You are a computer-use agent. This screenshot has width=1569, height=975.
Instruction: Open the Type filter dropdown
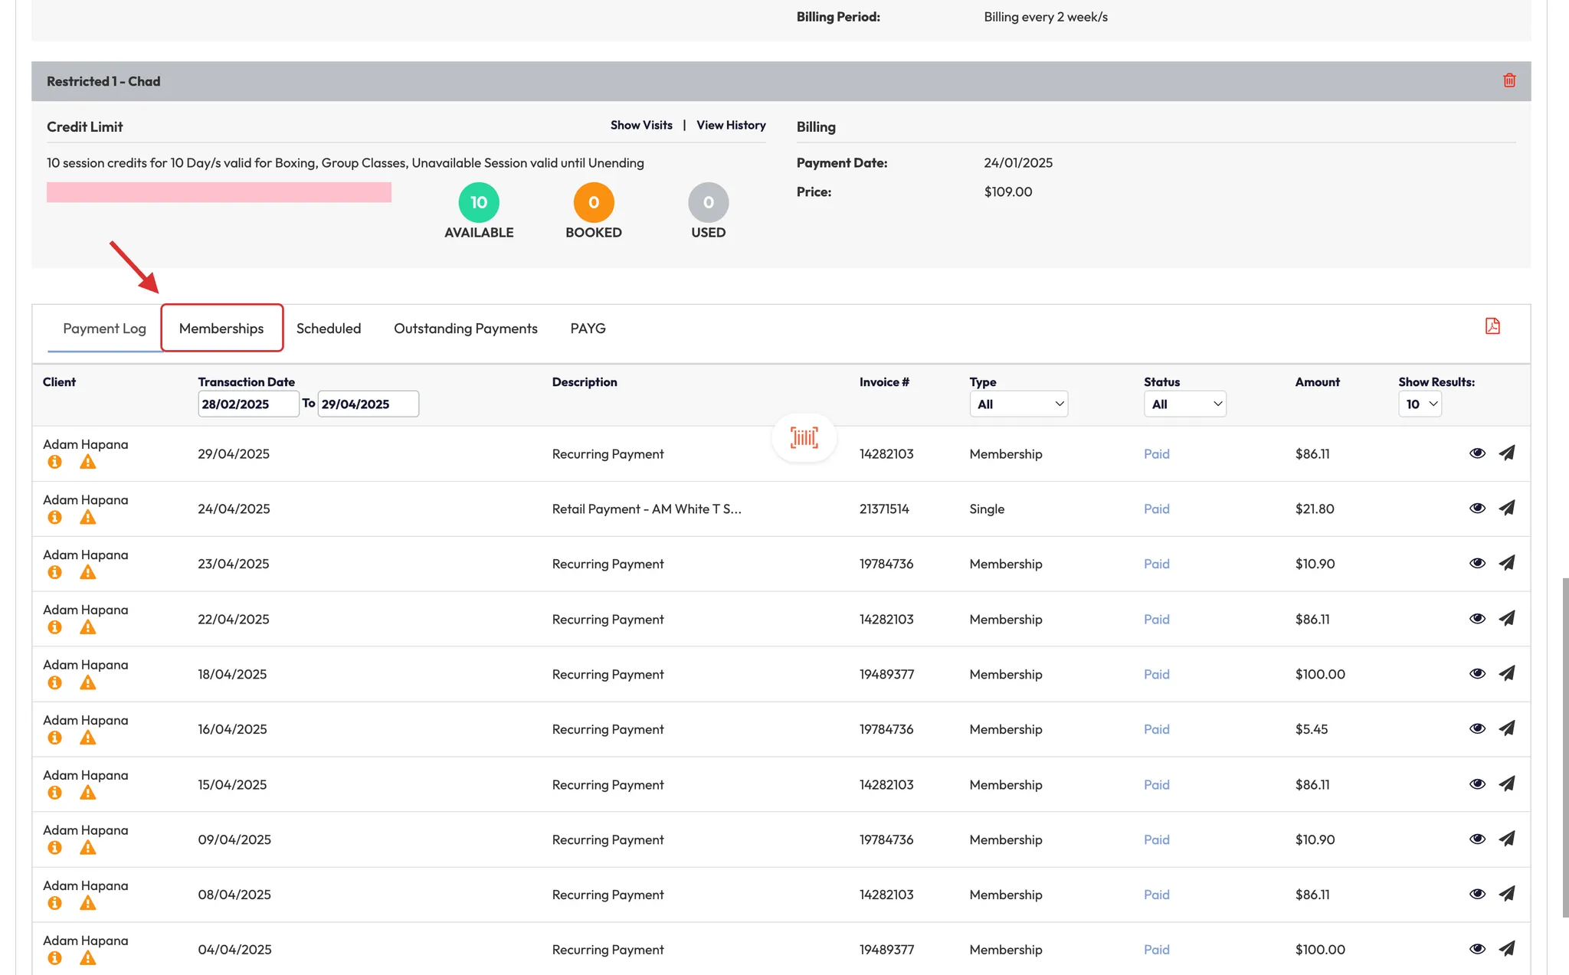tap(1018, 404)
